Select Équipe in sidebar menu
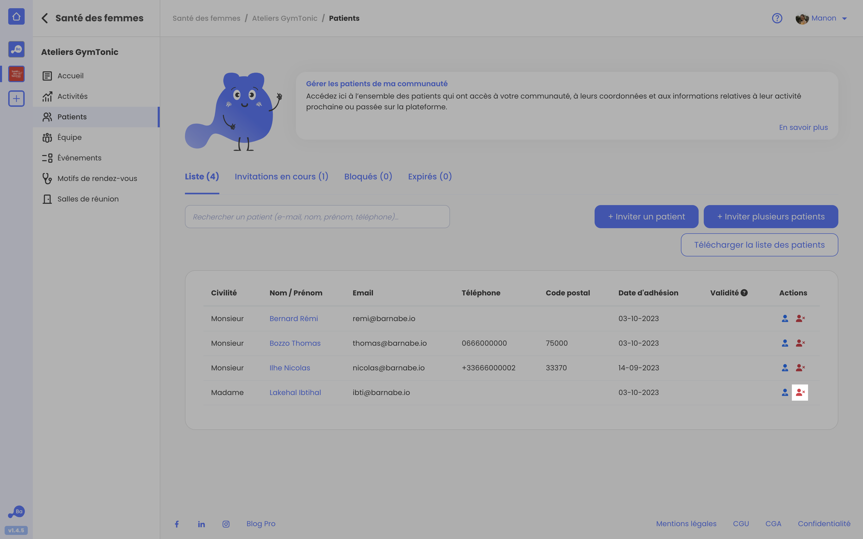Image resolution: width=863 pixels, height=539 pixels. pos(70,137)
